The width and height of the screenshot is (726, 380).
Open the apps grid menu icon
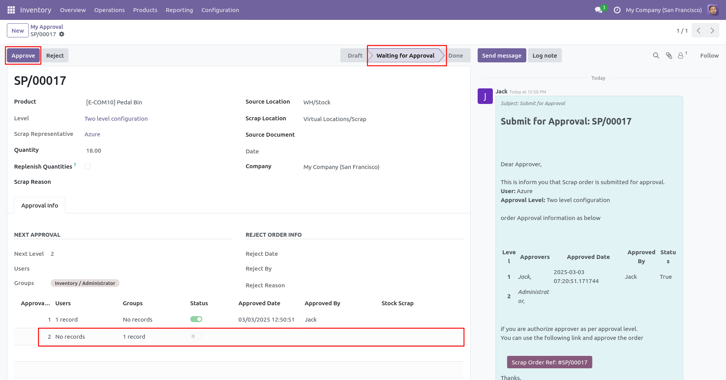11,10
